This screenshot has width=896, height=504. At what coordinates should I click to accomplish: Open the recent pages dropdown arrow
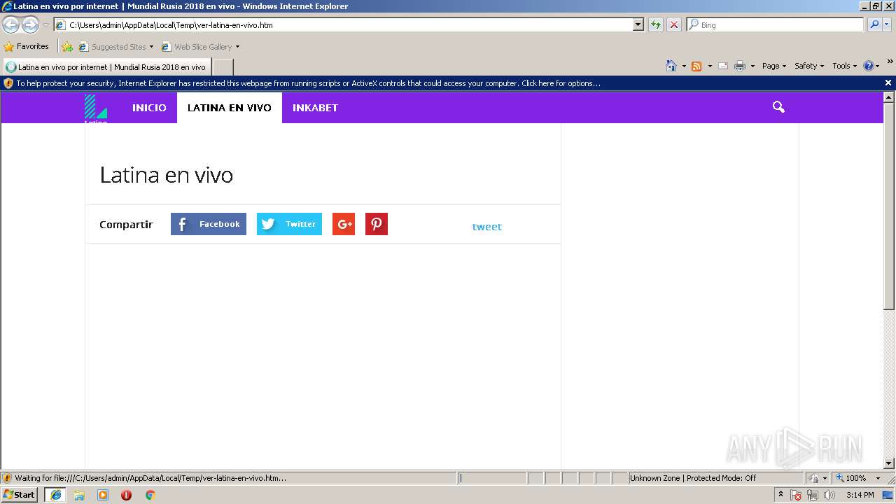click(45, 25)
